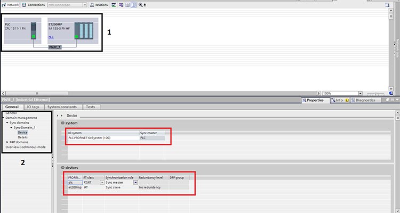Click the purple network topology icon

pos(121,5)
